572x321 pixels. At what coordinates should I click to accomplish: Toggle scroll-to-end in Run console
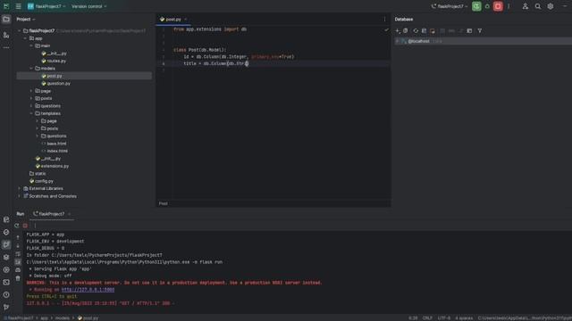coord(18,262)
